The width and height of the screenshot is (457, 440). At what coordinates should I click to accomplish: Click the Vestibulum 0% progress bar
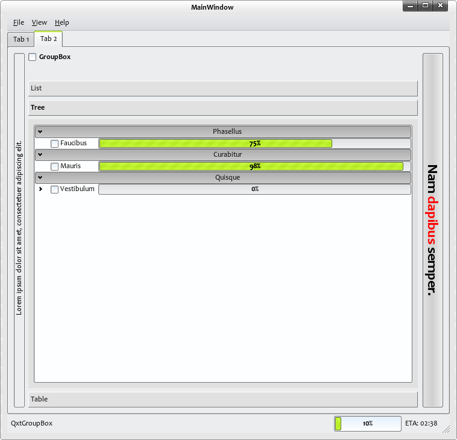pos(255,189)
